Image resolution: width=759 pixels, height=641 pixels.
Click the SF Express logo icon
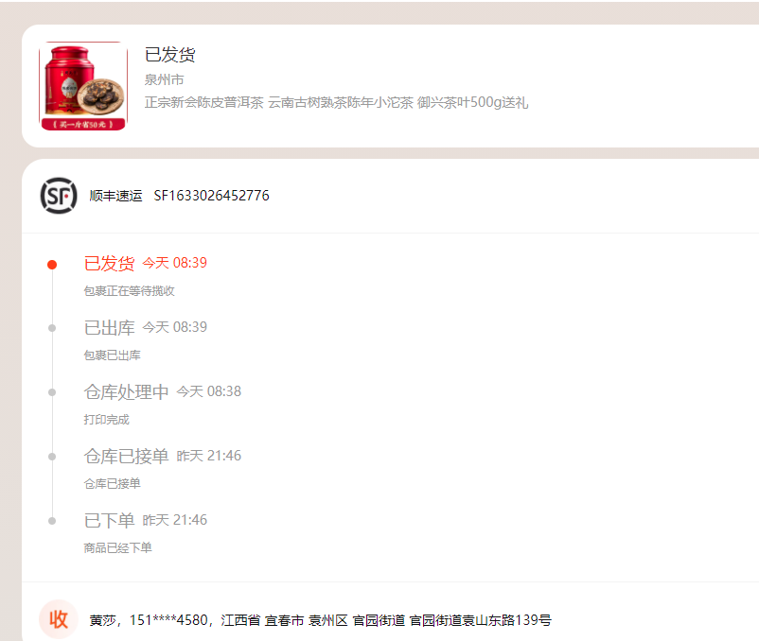pyautogui.click(x=59, y=196)
